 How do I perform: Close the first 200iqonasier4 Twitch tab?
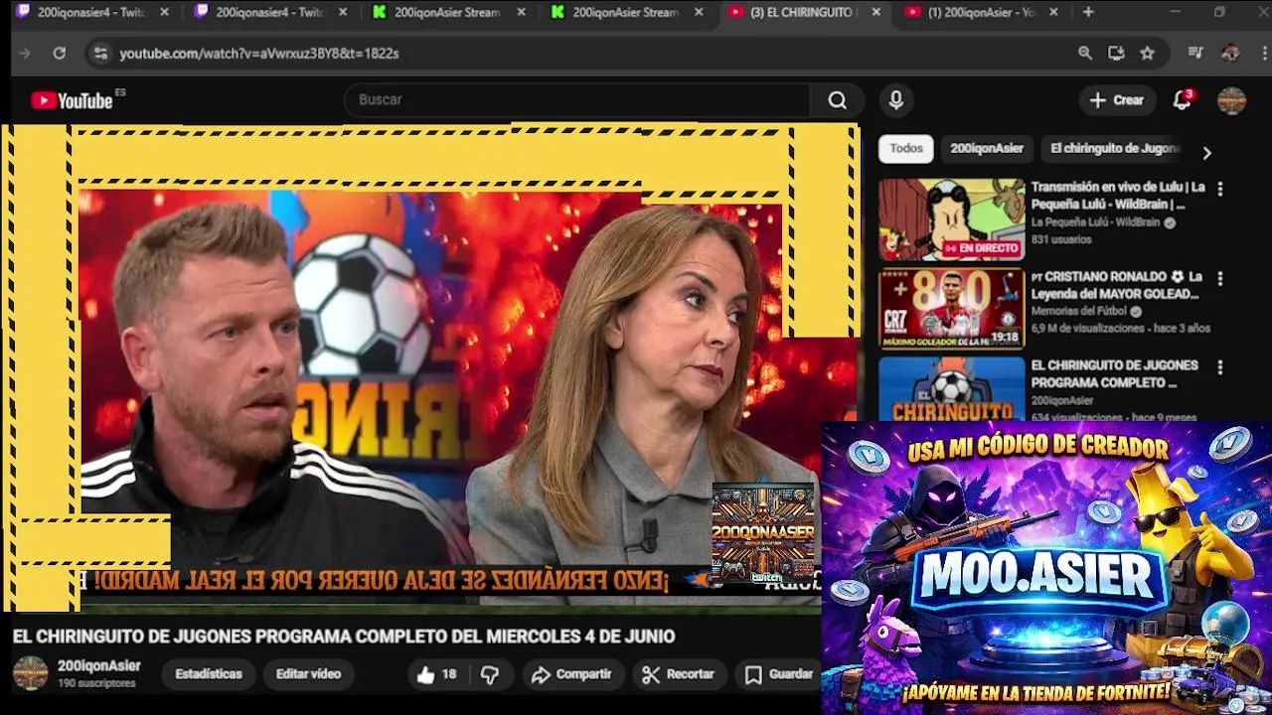164,12
